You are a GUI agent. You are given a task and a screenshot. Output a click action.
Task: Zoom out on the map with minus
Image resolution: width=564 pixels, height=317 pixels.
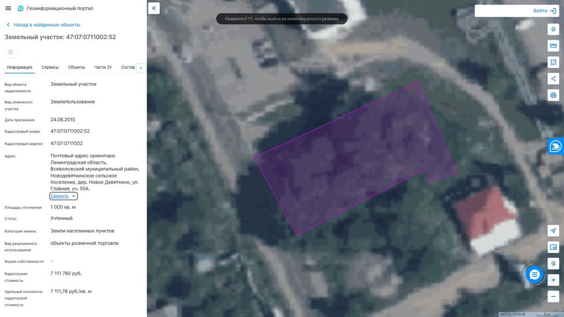tap(553, 296)
